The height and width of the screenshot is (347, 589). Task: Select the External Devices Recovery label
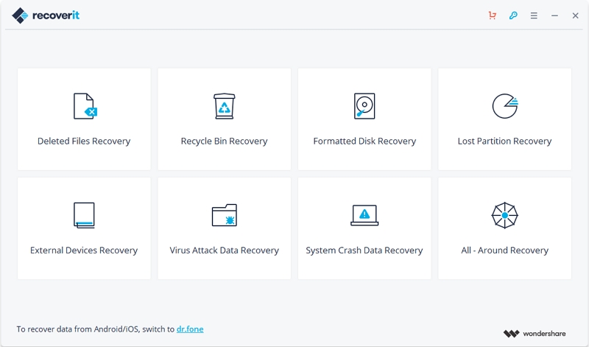coord(84,250)
